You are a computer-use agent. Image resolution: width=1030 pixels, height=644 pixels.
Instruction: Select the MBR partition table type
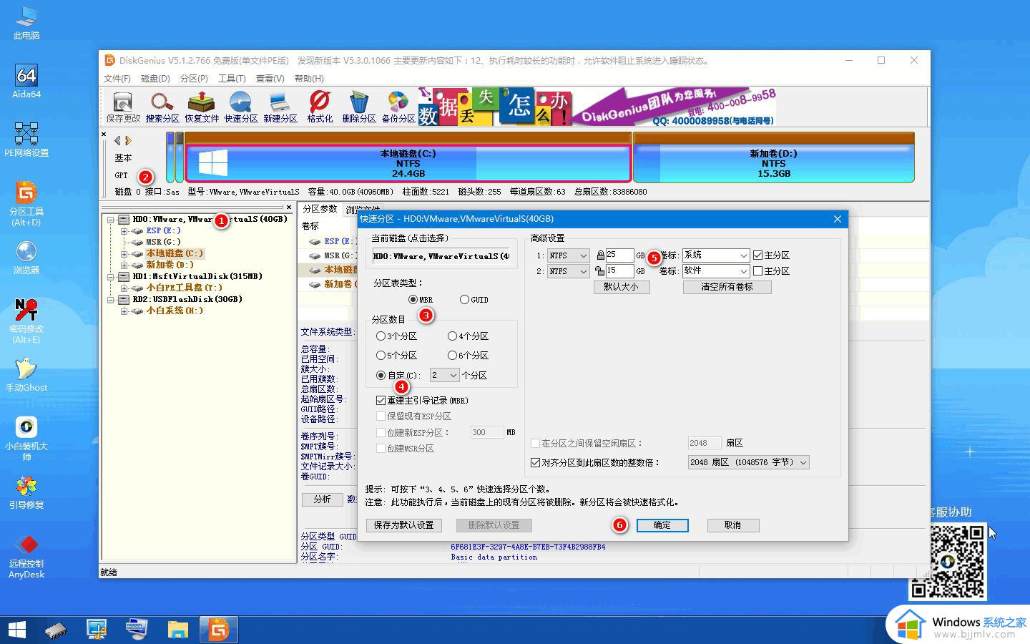point(421,300)
